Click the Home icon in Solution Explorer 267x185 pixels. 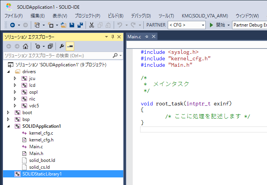point(25,46)
